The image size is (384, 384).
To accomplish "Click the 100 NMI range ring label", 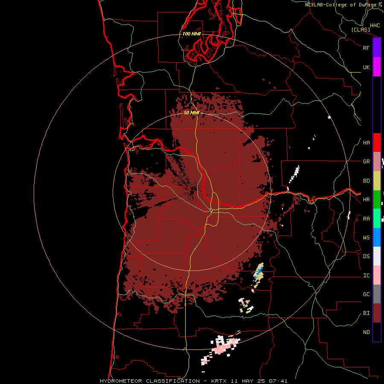I will pyautogui.click(x=192, y=34).
